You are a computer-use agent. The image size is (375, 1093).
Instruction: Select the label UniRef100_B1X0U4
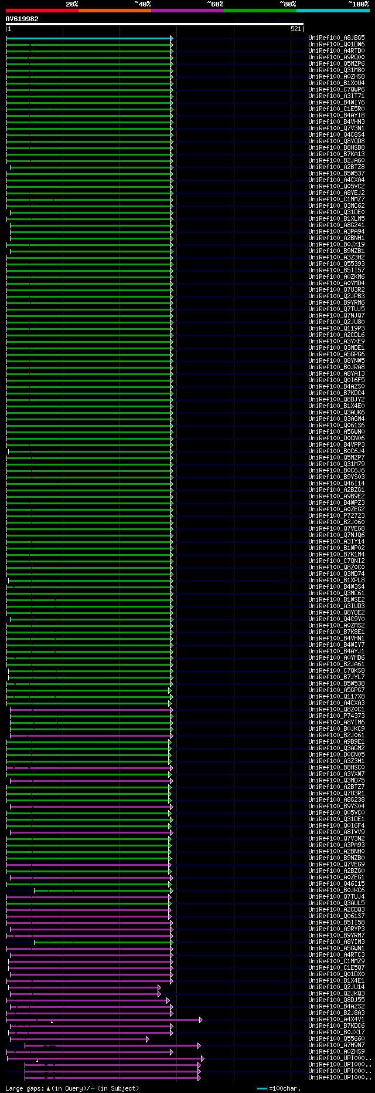(336, 83)
